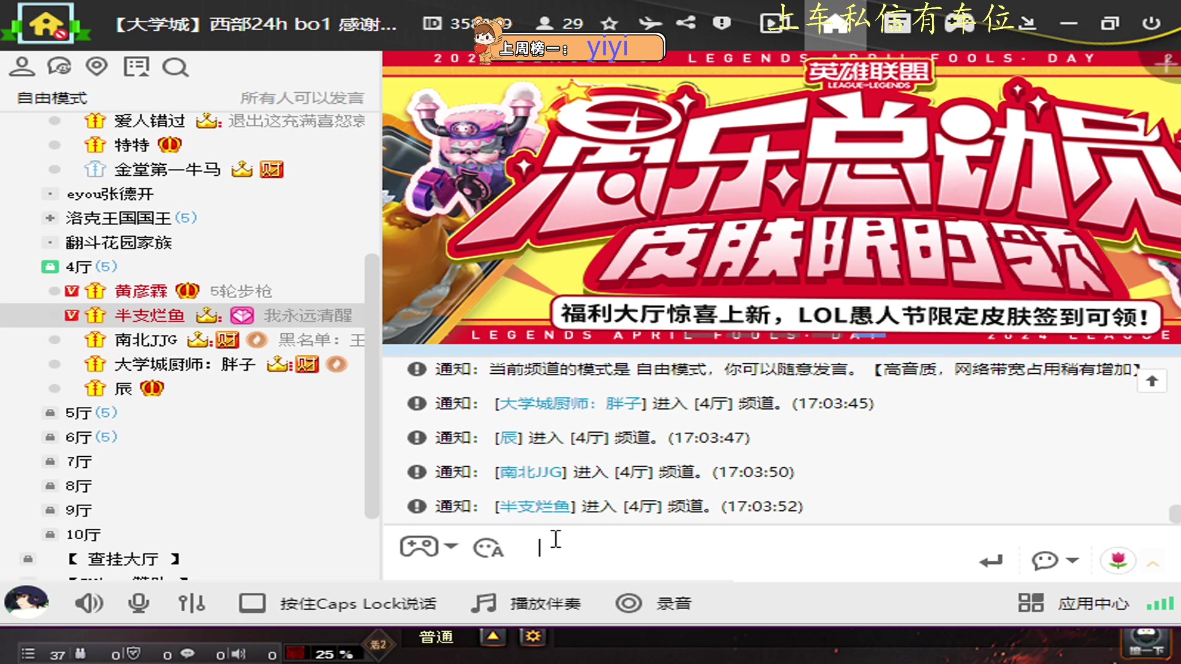
Task: Send message with the enter arrow icon
Action: 991,560
